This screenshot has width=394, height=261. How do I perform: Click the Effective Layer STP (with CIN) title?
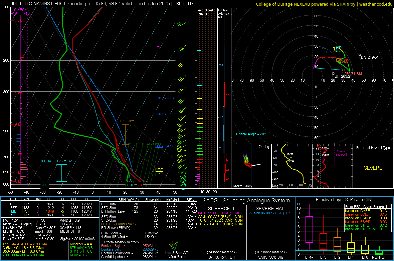[x=344, y=200]
